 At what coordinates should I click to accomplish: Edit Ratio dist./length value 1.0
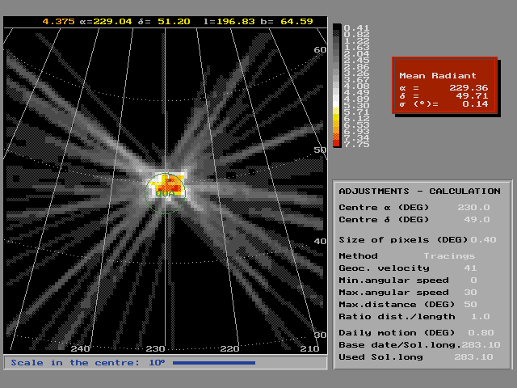481,317
